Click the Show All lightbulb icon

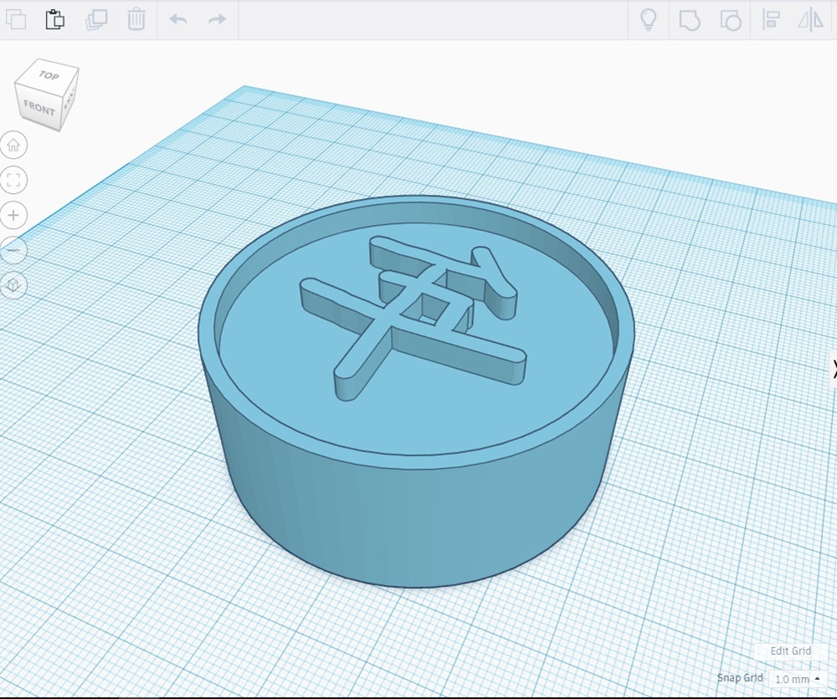click(x=647, y=20)
